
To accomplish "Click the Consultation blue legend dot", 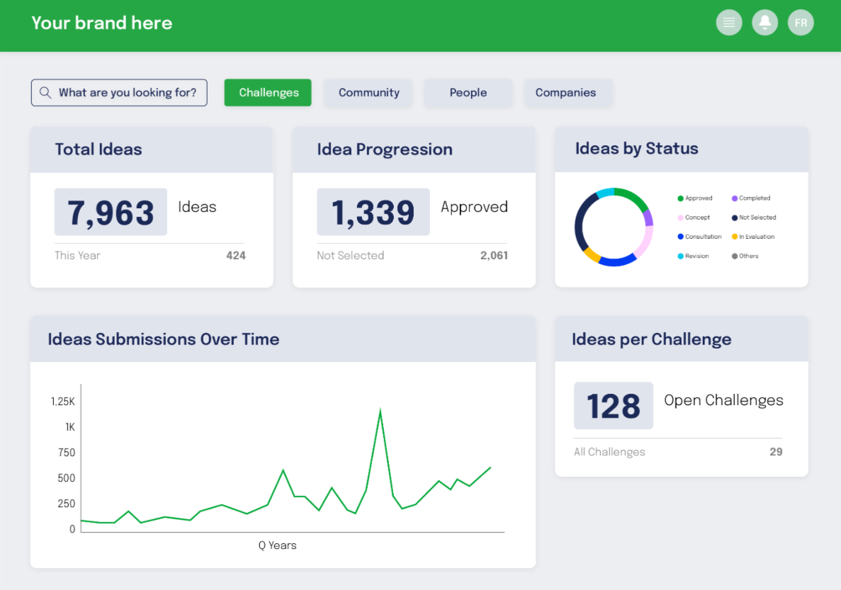I will (x=681, y=237).
